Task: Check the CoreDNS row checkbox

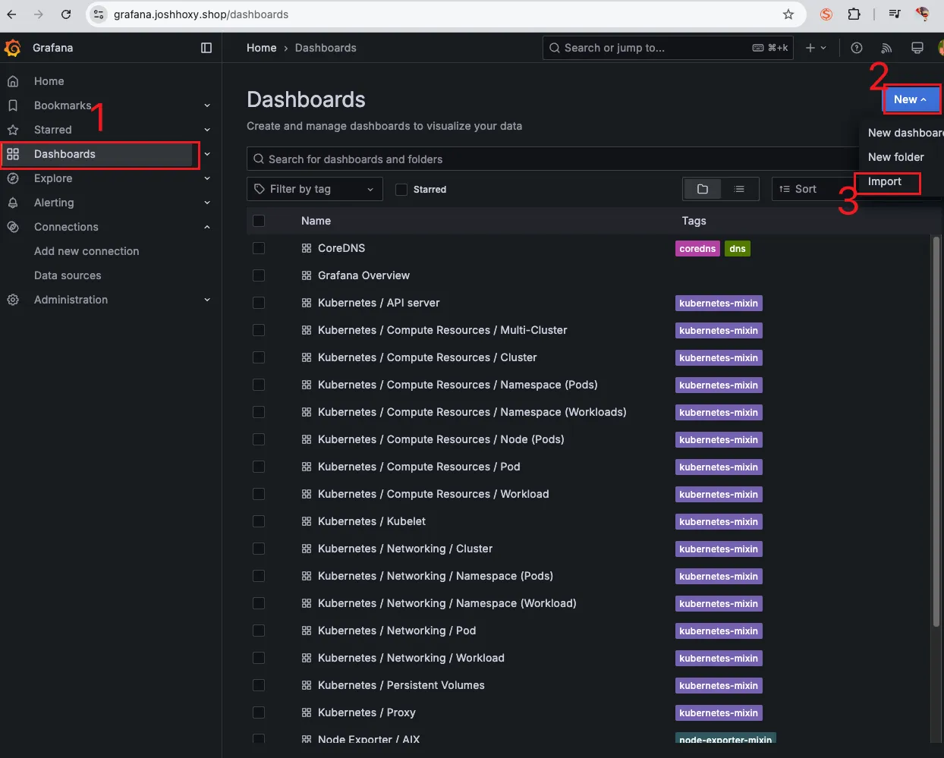Action: point(259,248)
